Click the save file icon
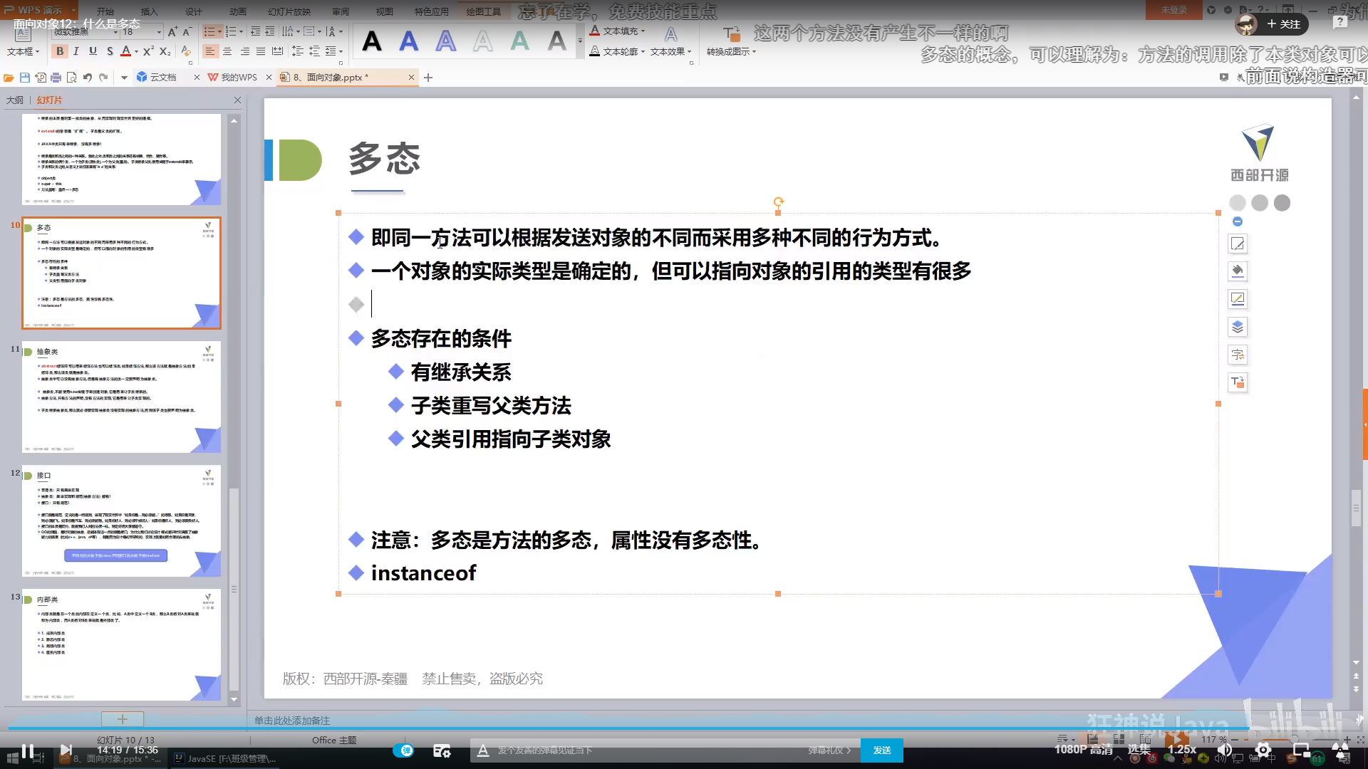 (25, 78)
